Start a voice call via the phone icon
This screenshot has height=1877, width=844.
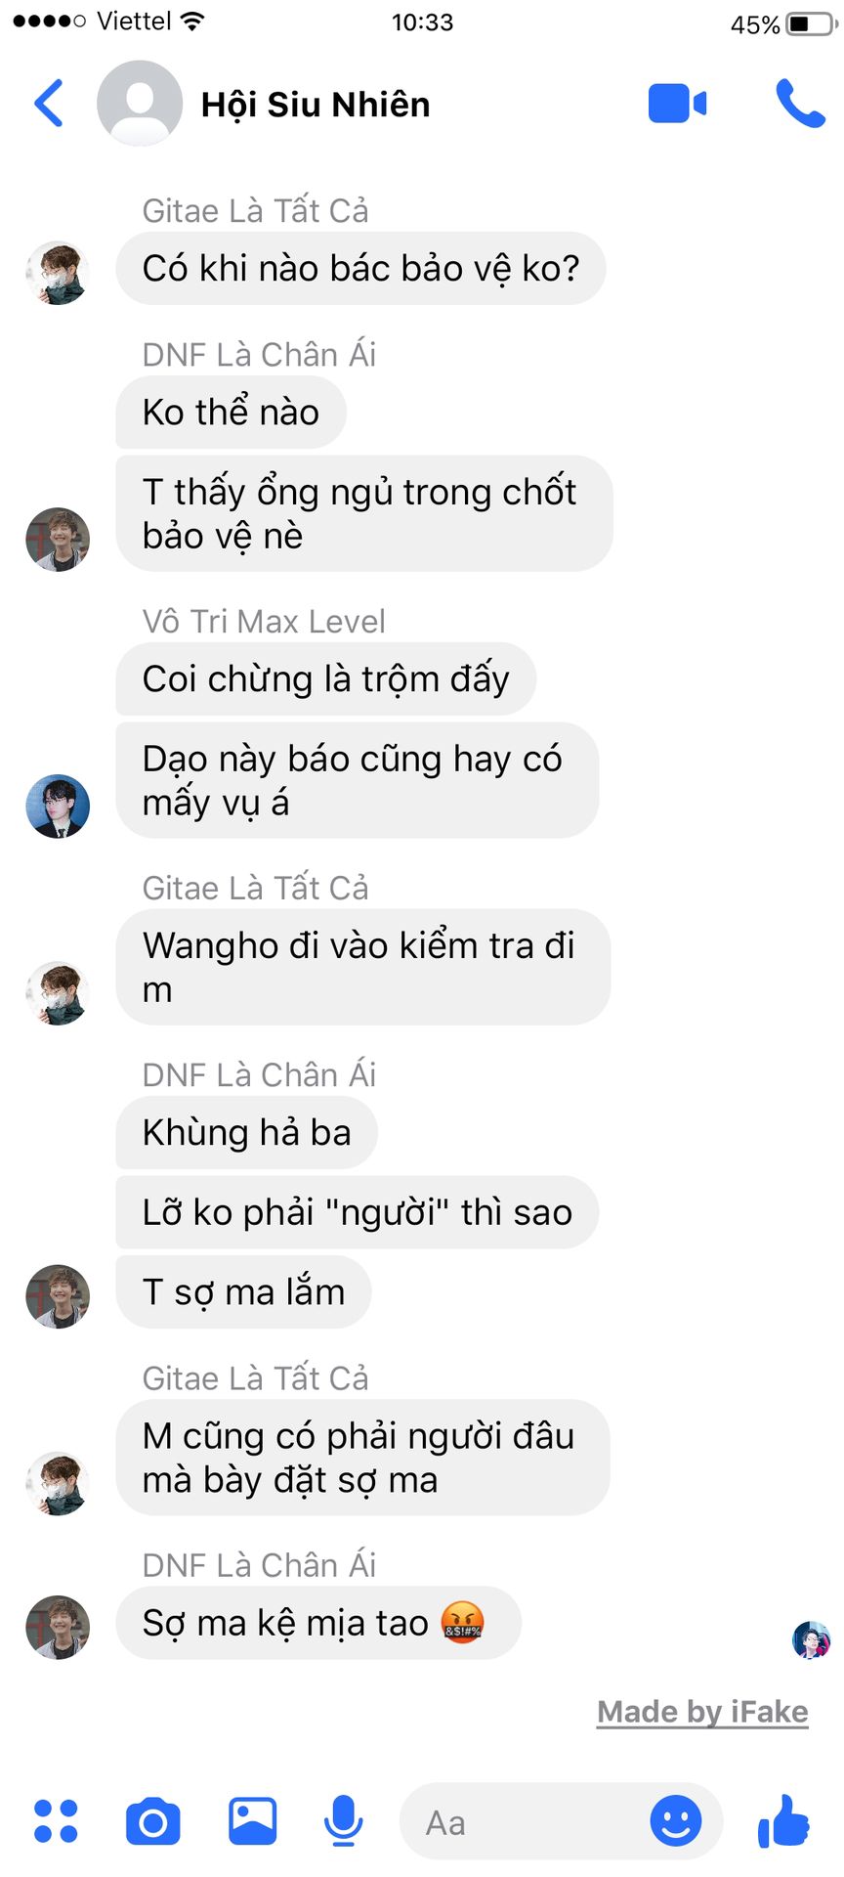800,103
